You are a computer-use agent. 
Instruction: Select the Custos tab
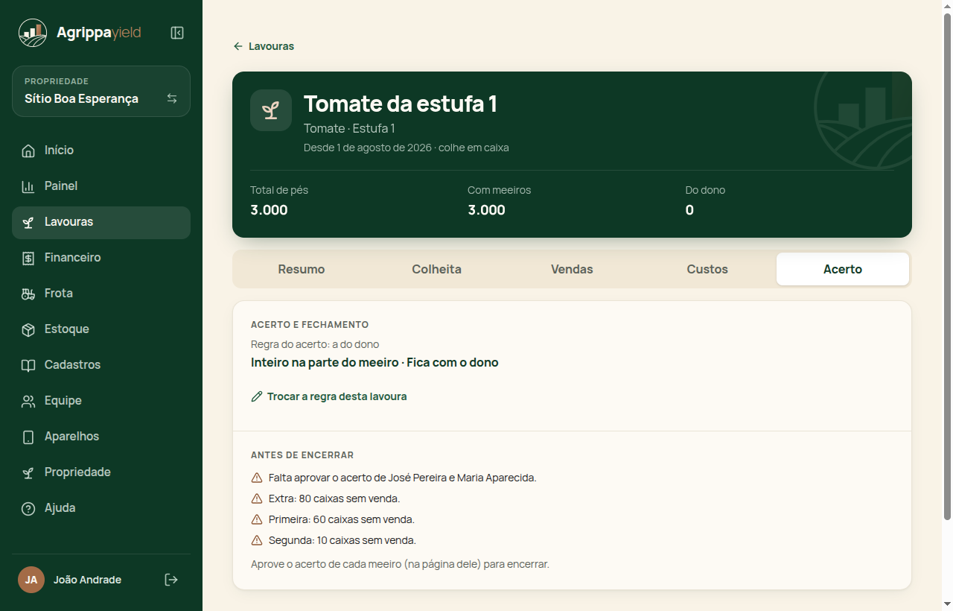[707, 269]
